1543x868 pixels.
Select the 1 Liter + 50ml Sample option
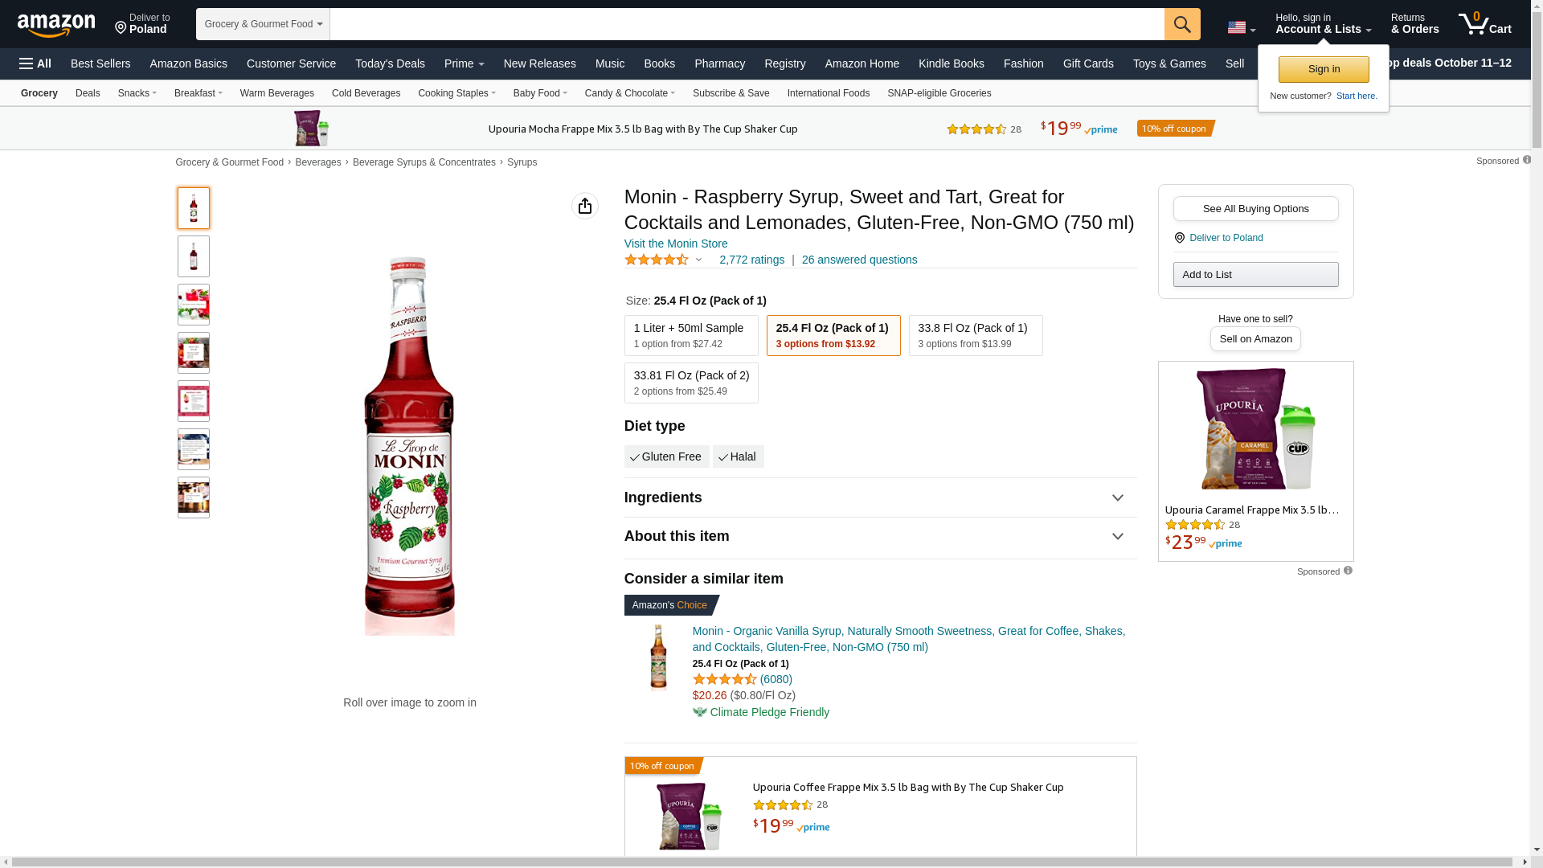(690, 335)
